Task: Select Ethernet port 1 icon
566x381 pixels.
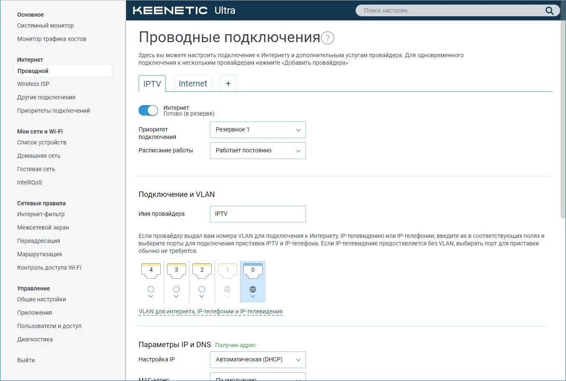Action: point(227,271)
